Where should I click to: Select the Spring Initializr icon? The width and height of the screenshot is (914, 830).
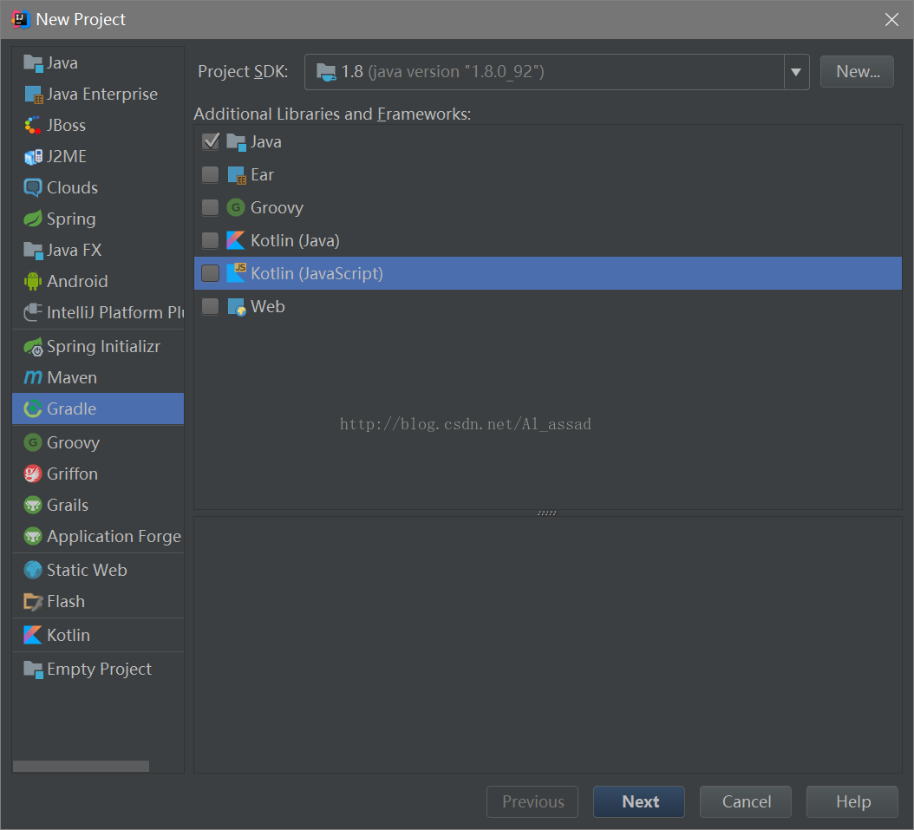click(33, 347)
